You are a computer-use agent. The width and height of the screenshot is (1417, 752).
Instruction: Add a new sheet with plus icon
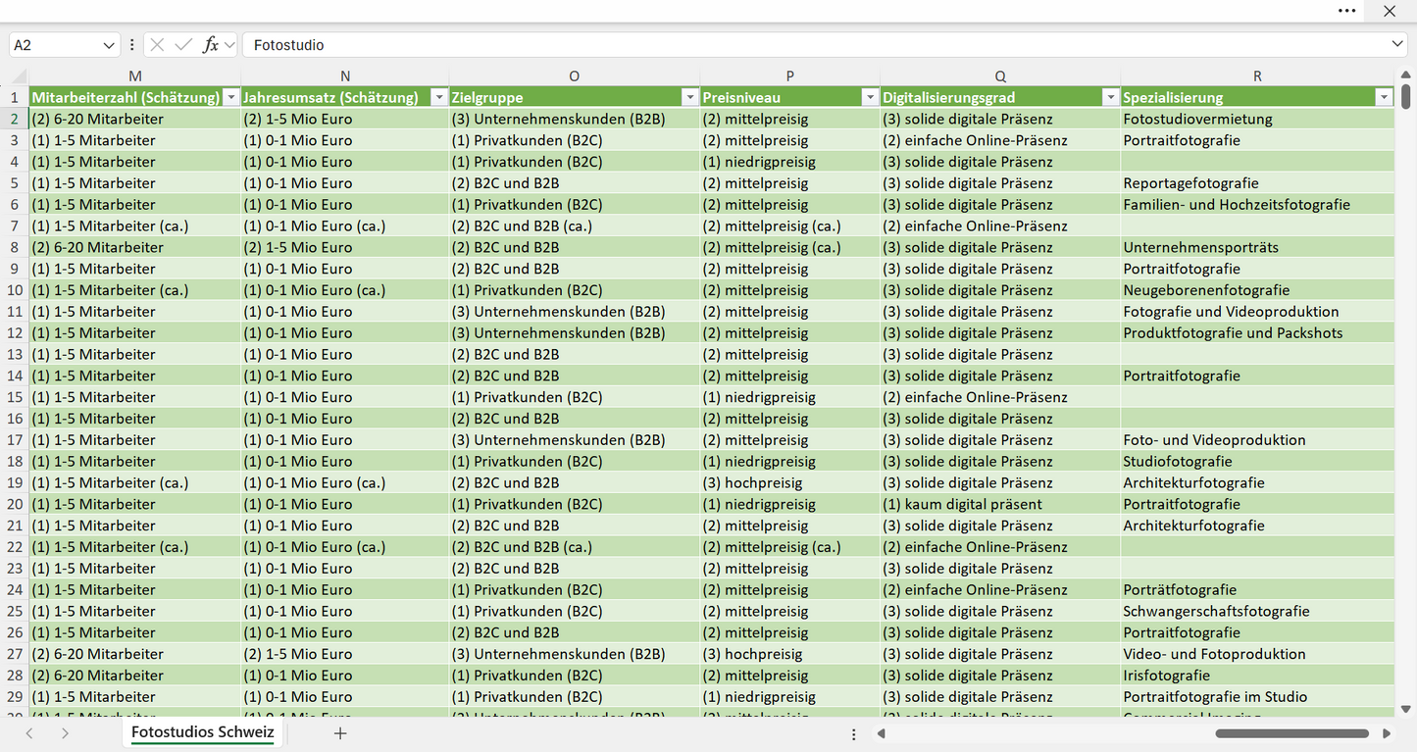pos(340,733)
